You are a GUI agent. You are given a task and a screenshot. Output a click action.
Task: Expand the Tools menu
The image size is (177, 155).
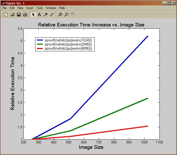pyautogui.click(x=39, y=8)
